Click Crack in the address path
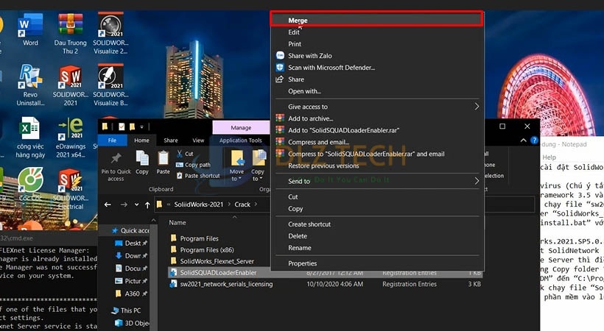Screen dimensions: 604x331 click(x=242, y=204)
